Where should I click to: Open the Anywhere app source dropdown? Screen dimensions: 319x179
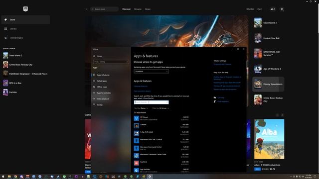click(151, 71)
